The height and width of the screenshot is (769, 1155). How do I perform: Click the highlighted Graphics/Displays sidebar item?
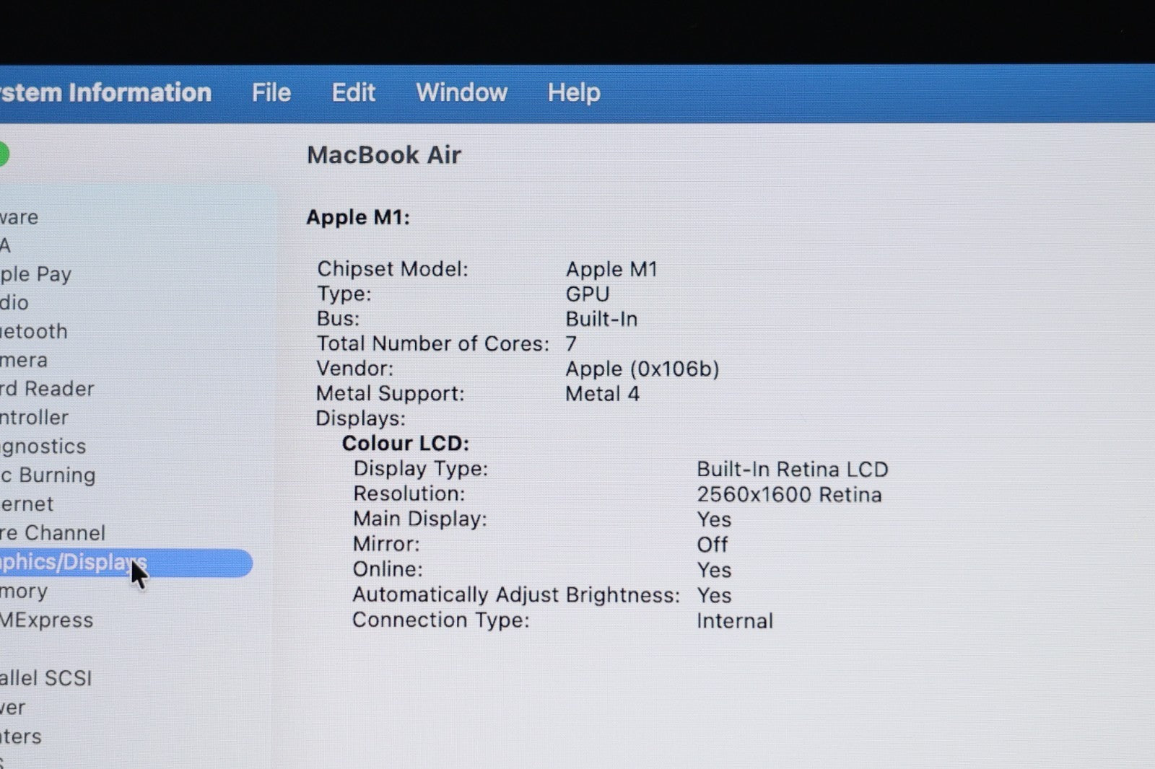[72, 563]
